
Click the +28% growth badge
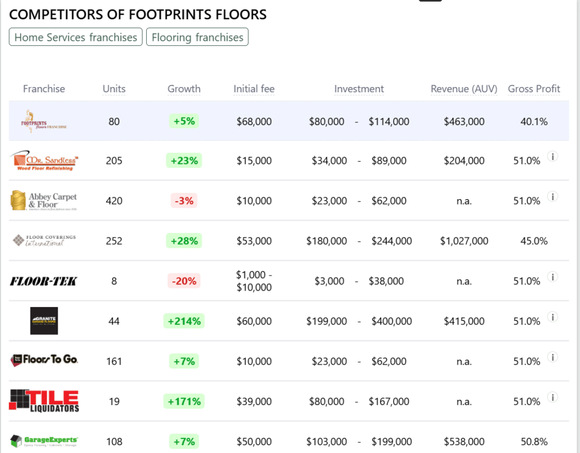(x=184, y=241)
